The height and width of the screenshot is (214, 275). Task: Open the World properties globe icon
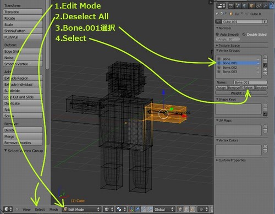pos(245,6)
